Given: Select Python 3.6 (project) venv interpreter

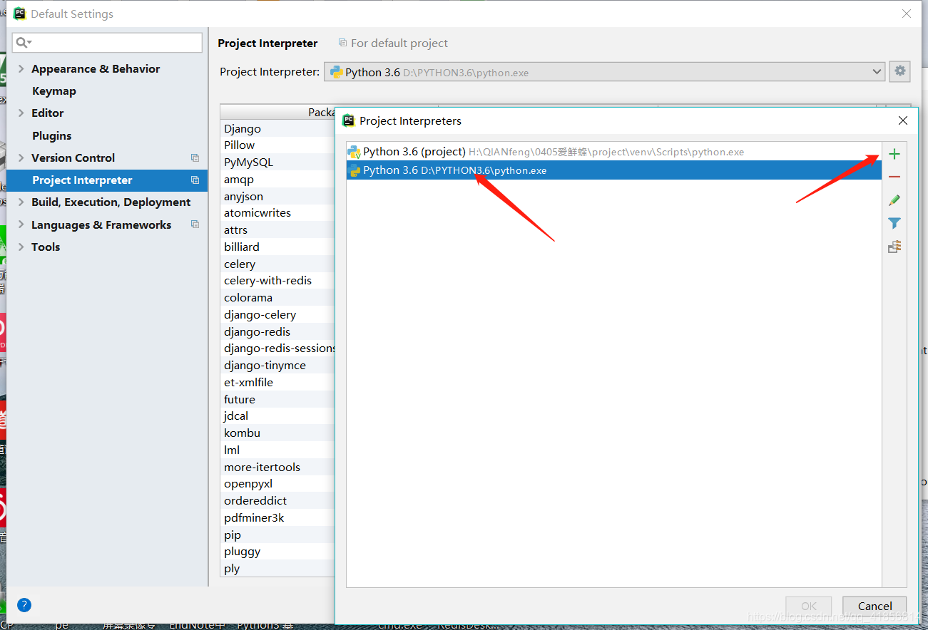Looking at the screenshot, I should pos(614,152).
